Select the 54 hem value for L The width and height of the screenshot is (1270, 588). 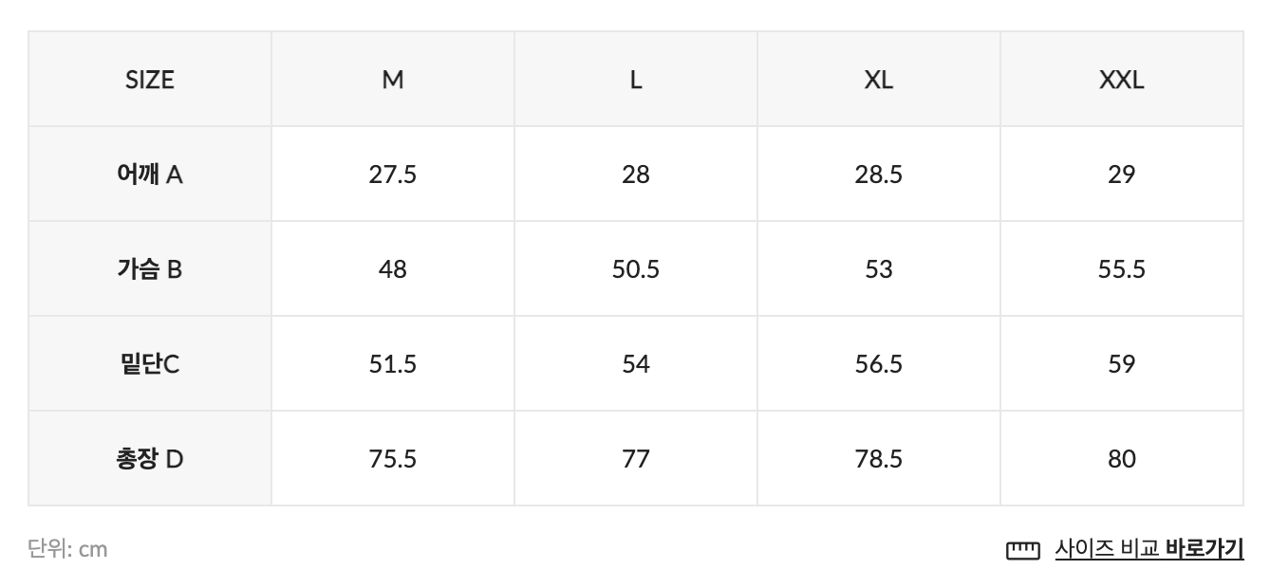coord(636,364)
